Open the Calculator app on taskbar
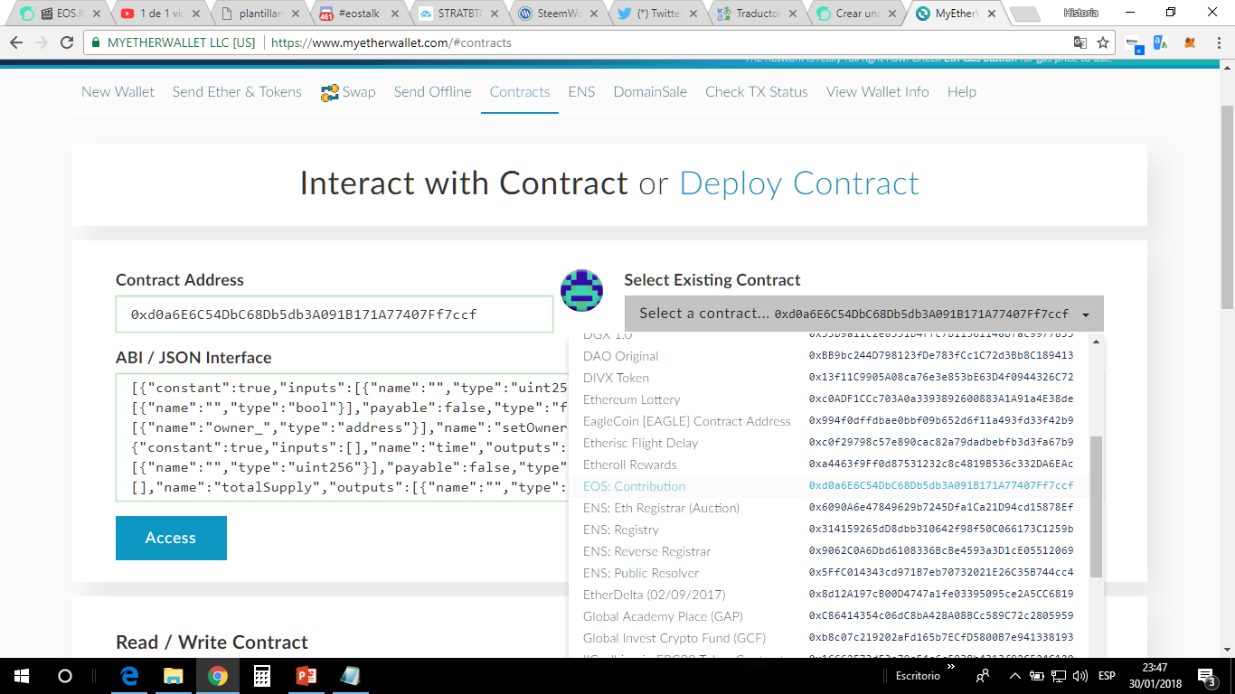The width and height of the screenshot is (1235, 694). click(261, 676)
